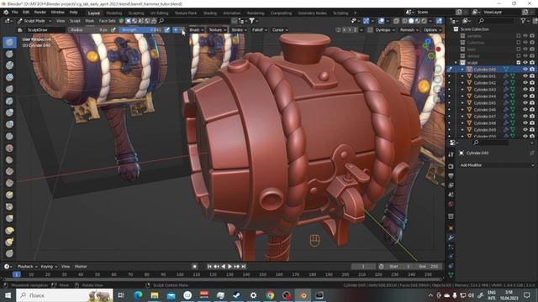
Task: Open the Tool properties tab icon
Action: click(x=451, y=154)
